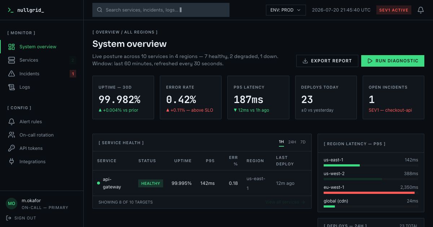This screenshot has height=227, width=433.
Task: Click the Sign Out link
Action: click(21, 218)
